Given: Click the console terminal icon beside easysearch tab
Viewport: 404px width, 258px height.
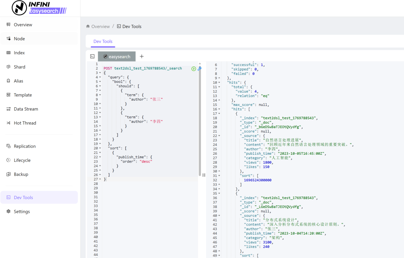Looking at the screenshot, I should [x=92, y=56].
